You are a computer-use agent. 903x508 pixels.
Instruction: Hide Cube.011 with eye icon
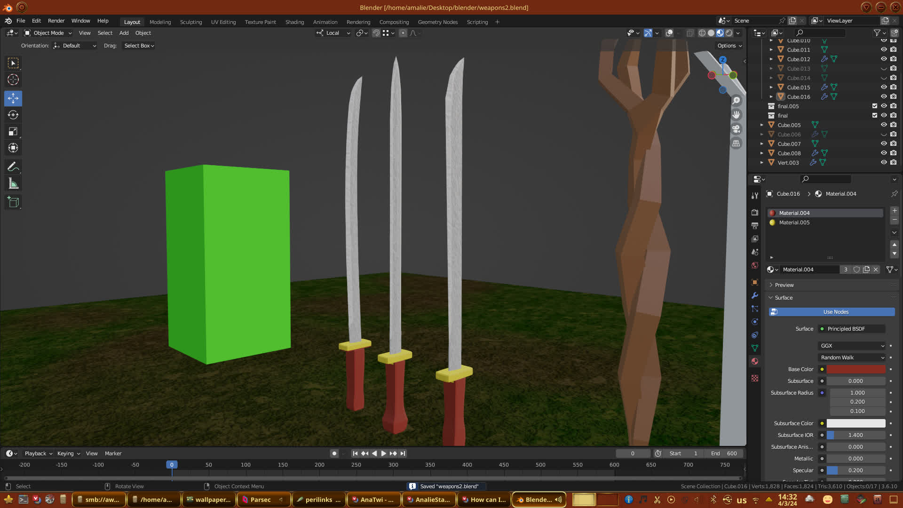pyautogui.click(x=884, y=49)
